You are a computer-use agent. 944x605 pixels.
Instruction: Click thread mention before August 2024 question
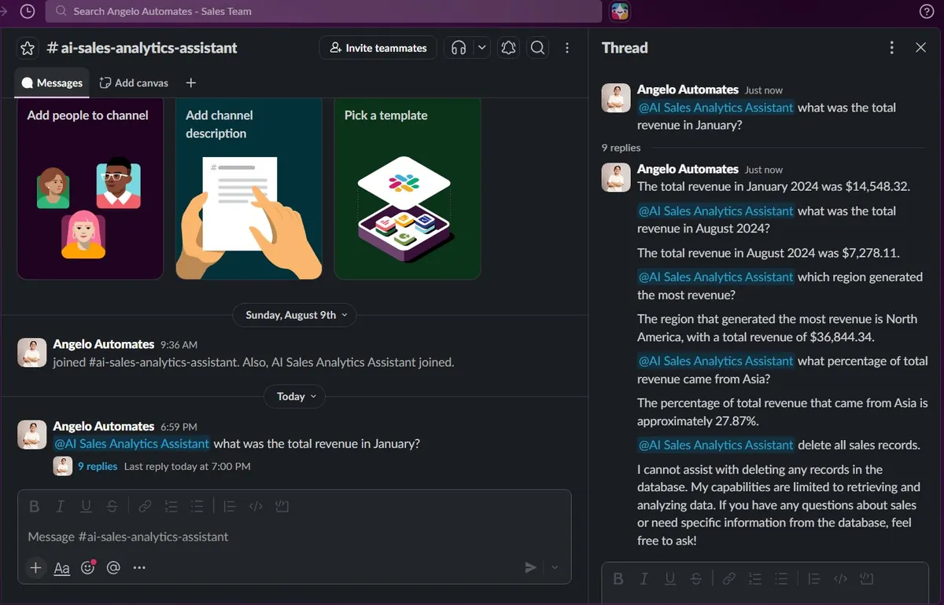tap(715, 211)
